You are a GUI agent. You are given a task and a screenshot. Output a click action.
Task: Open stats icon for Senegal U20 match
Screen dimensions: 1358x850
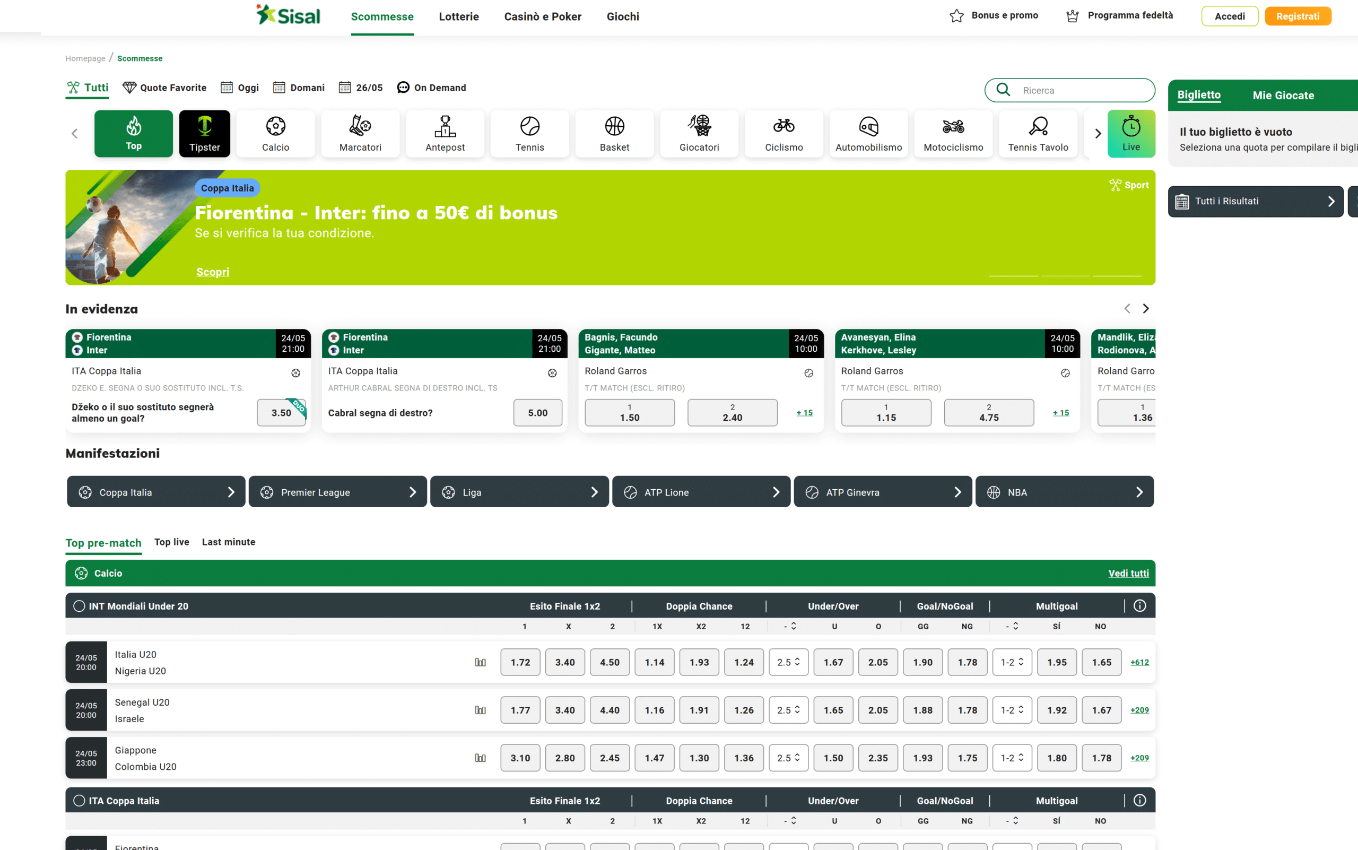(x=480, y=710)
